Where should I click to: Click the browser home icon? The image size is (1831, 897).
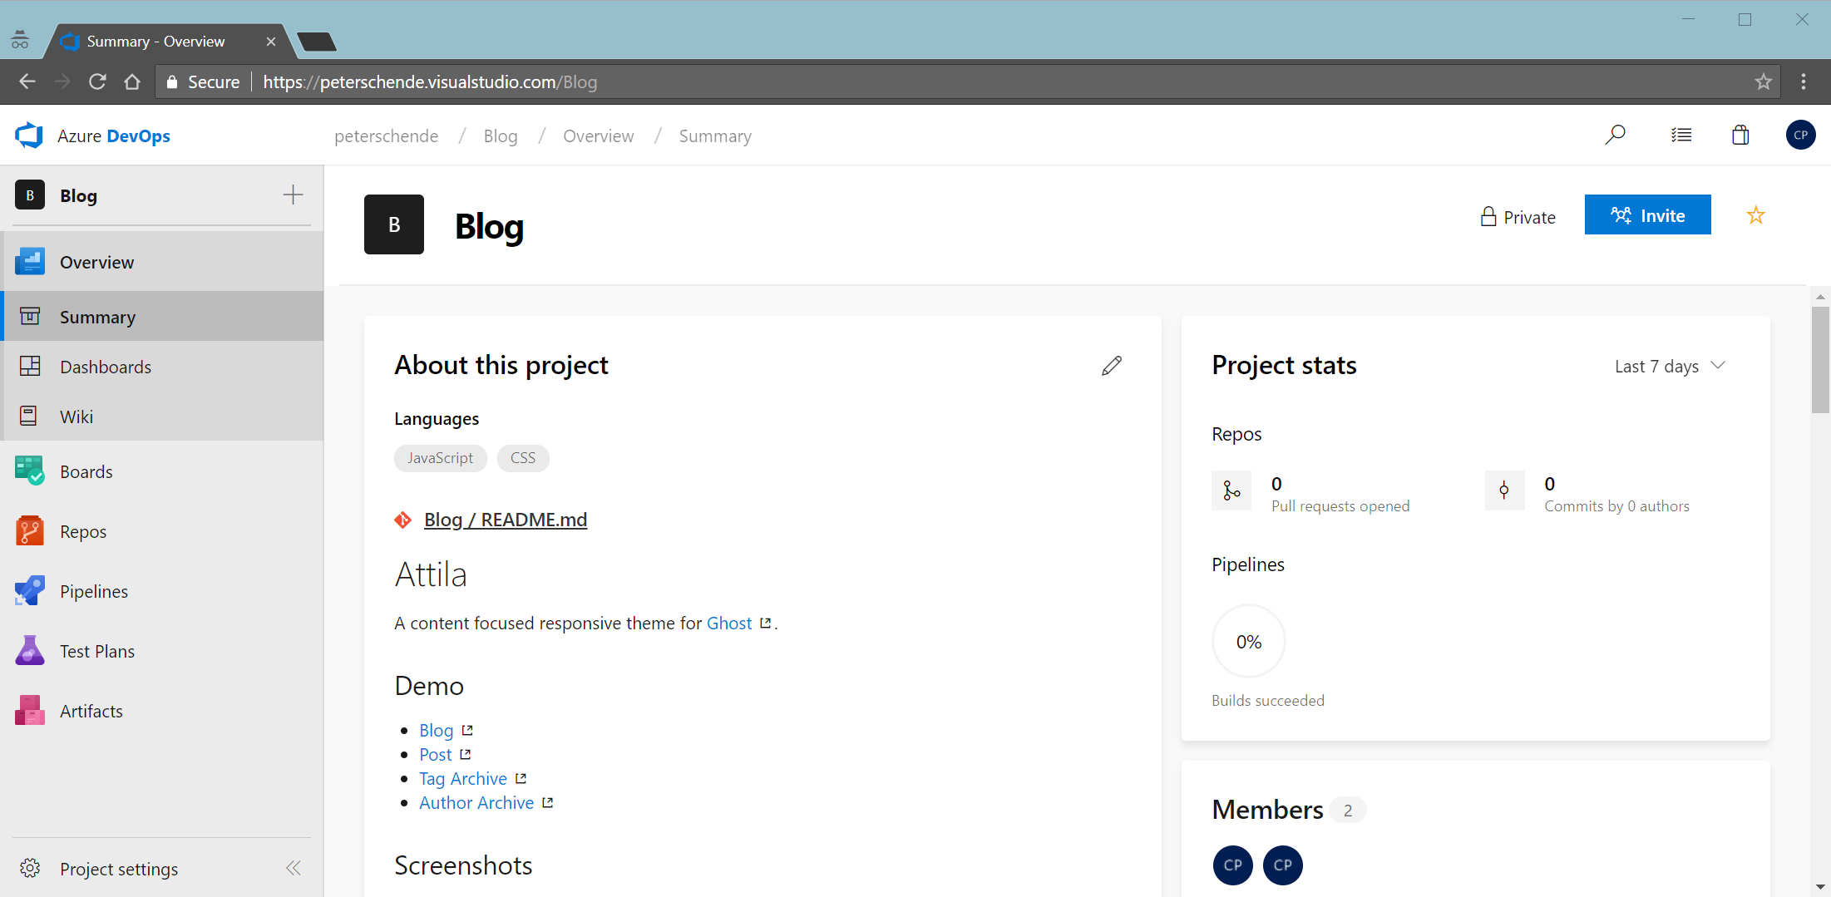tap(132, 81)
